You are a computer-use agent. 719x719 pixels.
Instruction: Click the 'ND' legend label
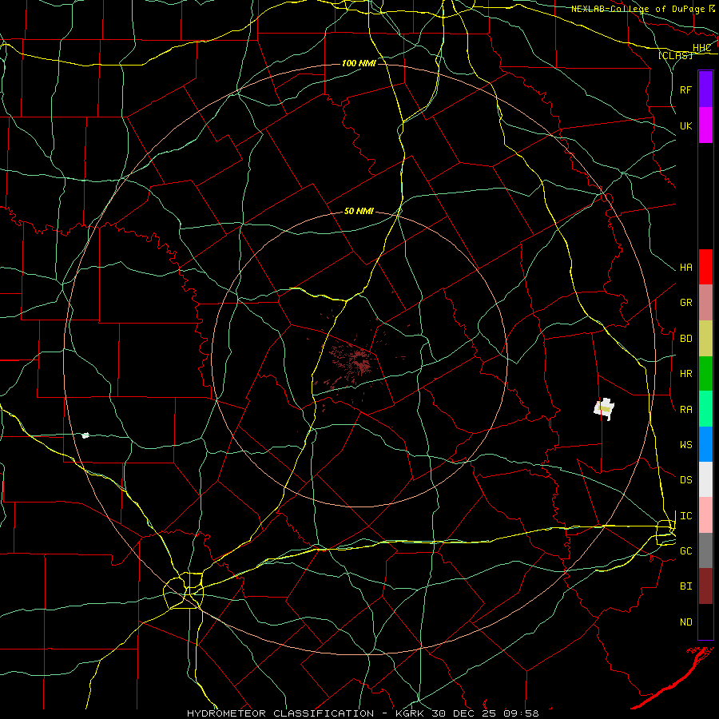(685, 622)
